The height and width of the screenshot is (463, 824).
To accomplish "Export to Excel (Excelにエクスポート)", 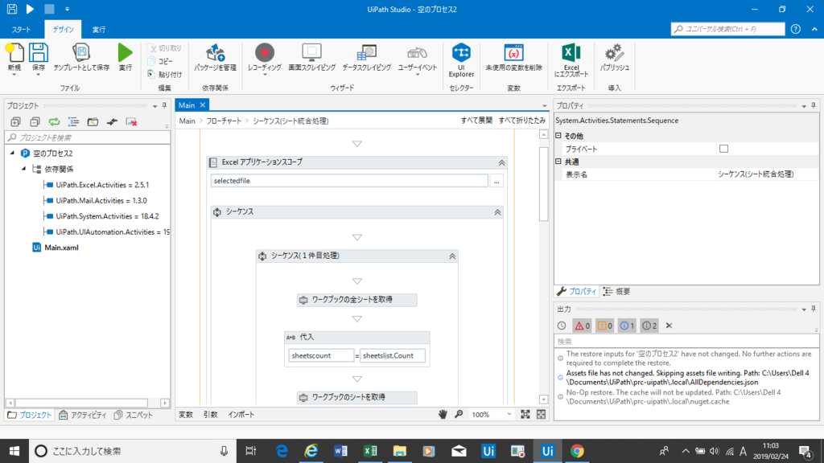I will point(571,59).
